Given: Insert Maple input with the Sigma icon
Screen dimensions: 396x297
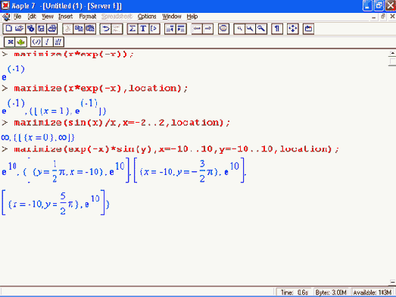Looking at the screenshot, I should [132, 29].
